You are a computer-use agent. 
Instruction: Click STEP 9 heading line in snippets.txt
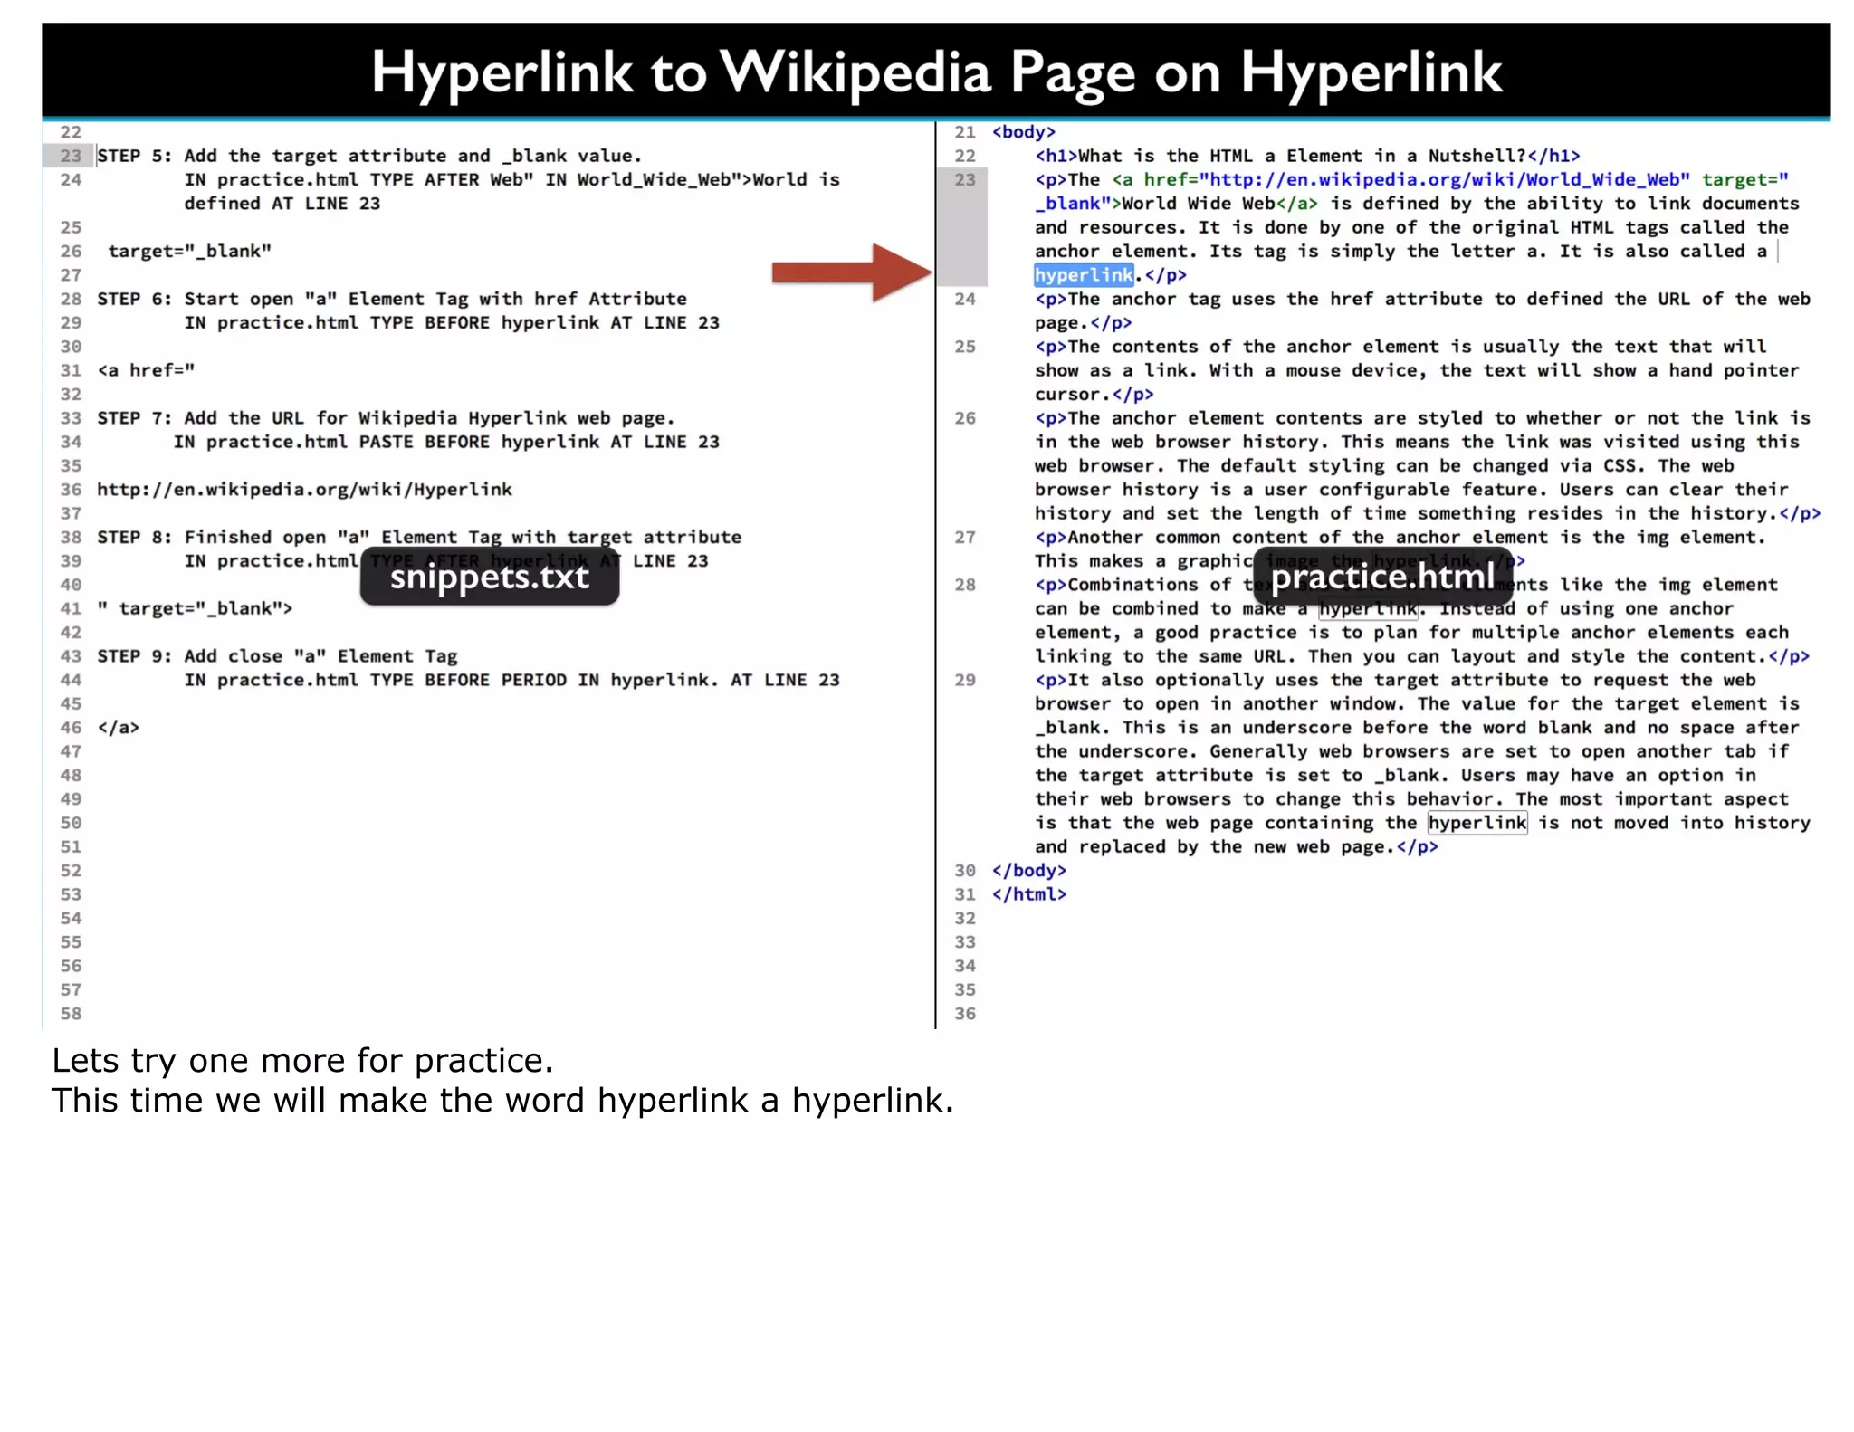click(x=277, y=656)
